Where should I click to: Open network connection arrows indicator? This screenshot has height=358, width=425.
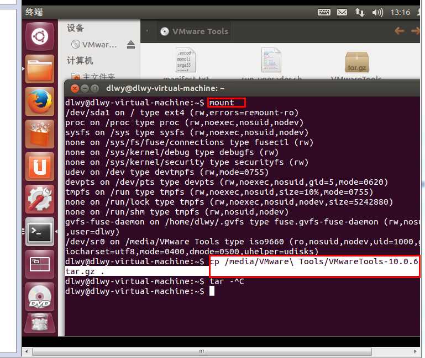point(360,12)
